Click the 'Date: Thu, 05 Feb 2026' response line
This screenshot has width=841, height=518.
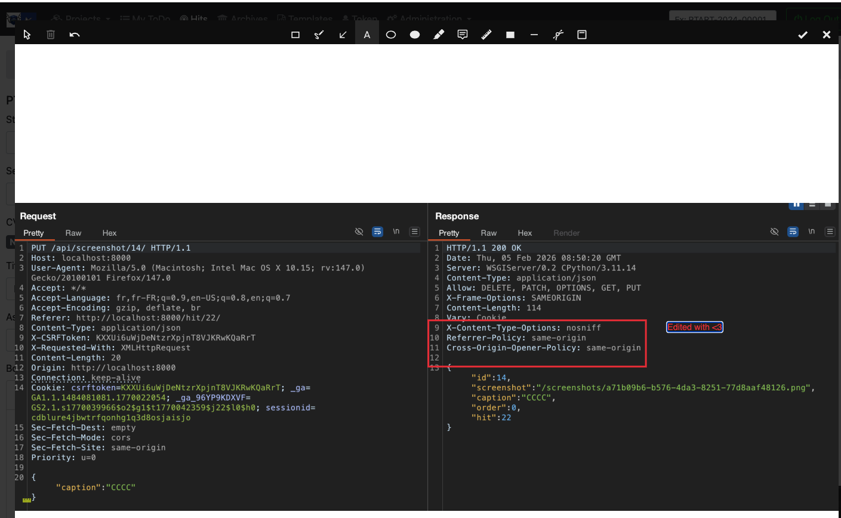(534, 258)
